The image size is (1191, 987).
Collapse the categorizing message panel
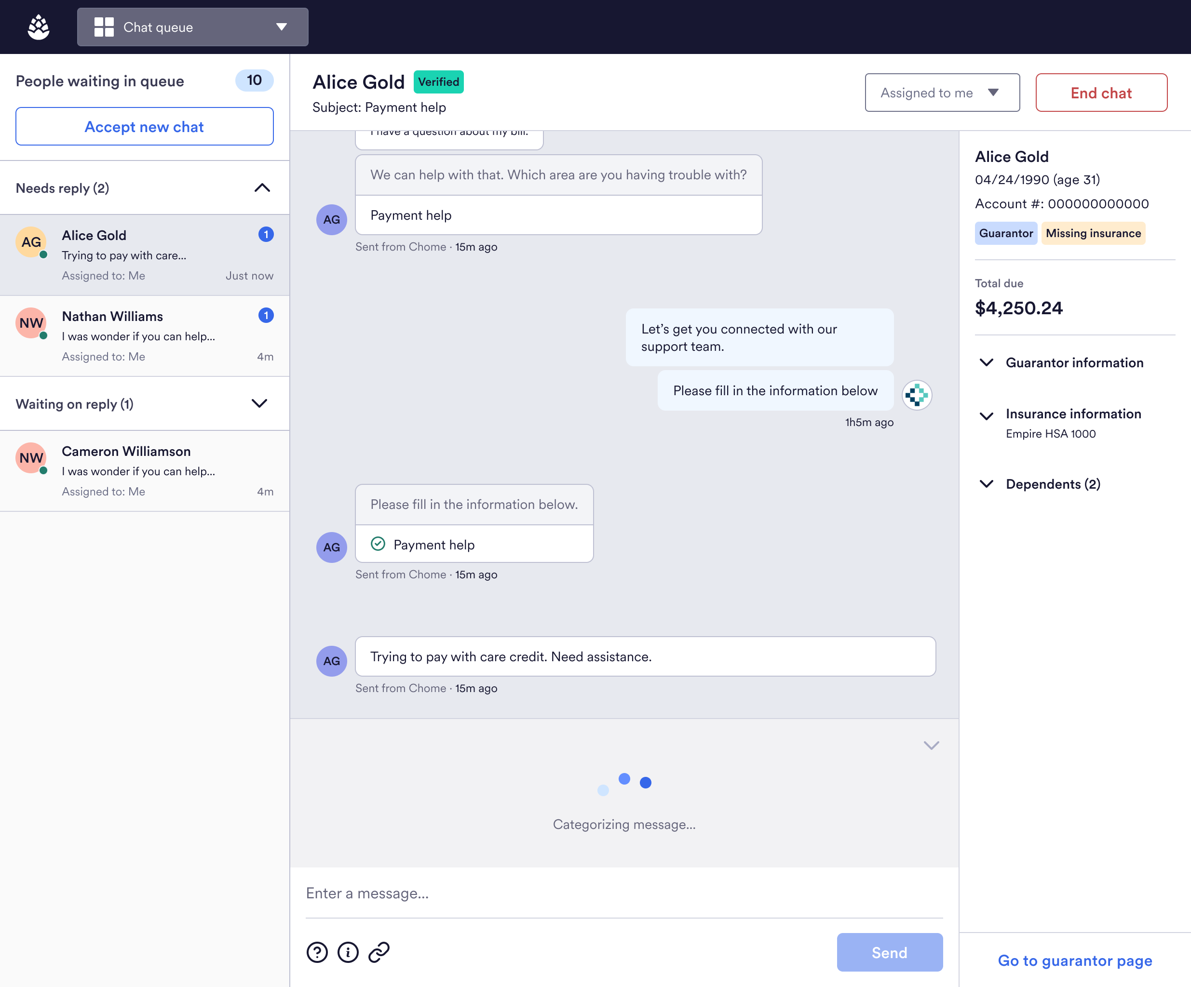tap(931, 746)
